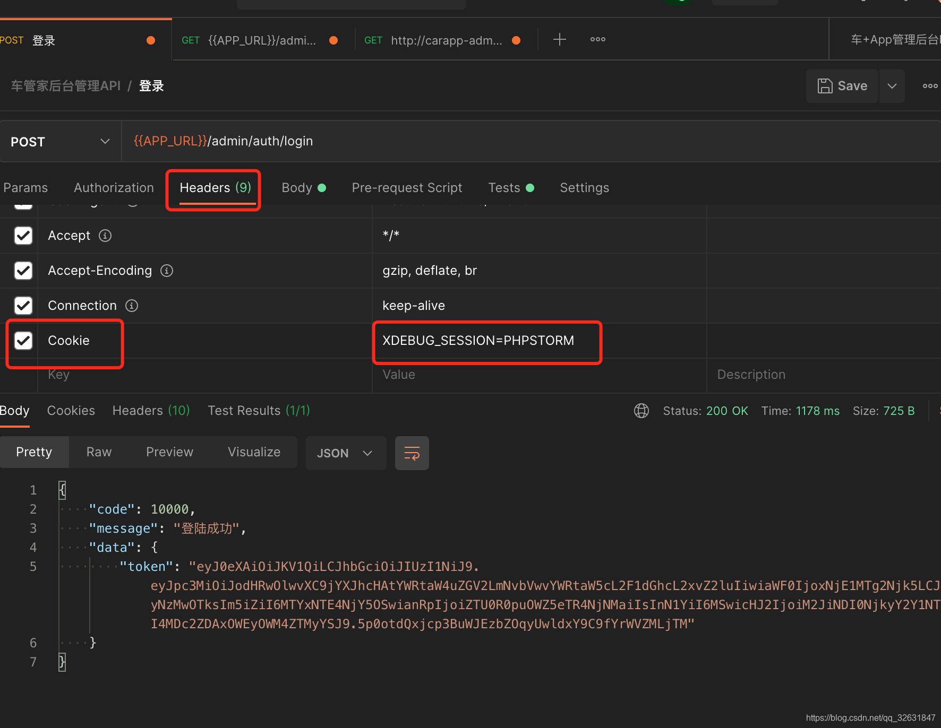Expand the Save button dropdown chevron
The width and height of the screenshot is (941, 728).
[892, 85]
